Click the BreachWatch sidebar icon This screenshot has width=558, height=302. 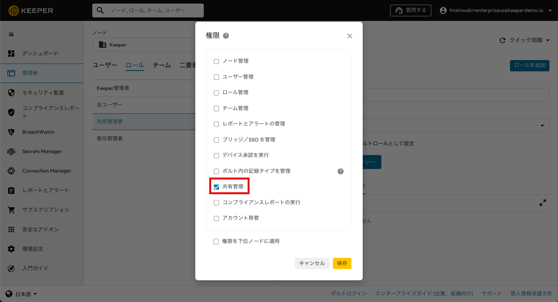click(11, 132)
